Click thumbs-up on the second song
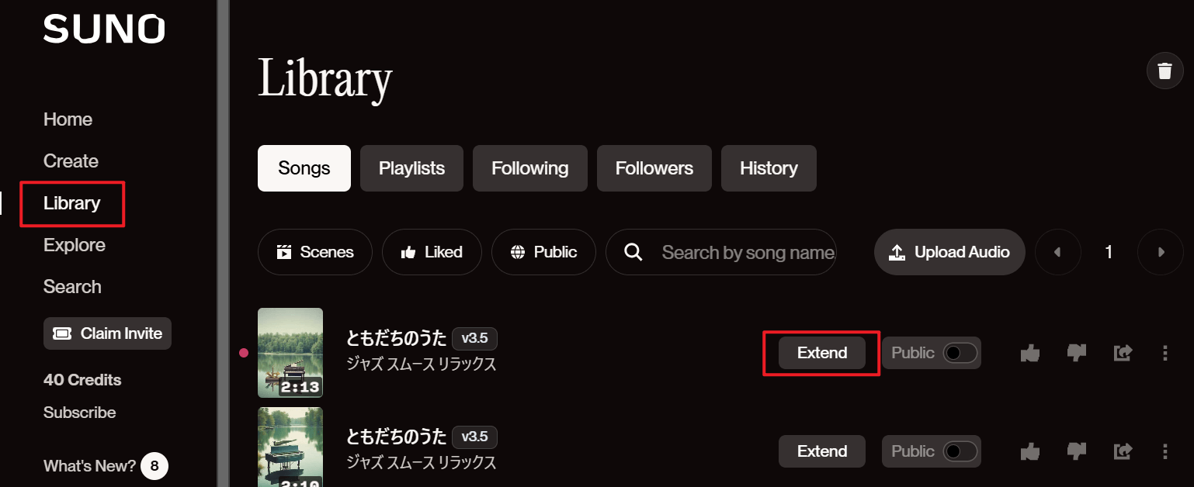The image size is (1194, 487). click(1030, 451)
